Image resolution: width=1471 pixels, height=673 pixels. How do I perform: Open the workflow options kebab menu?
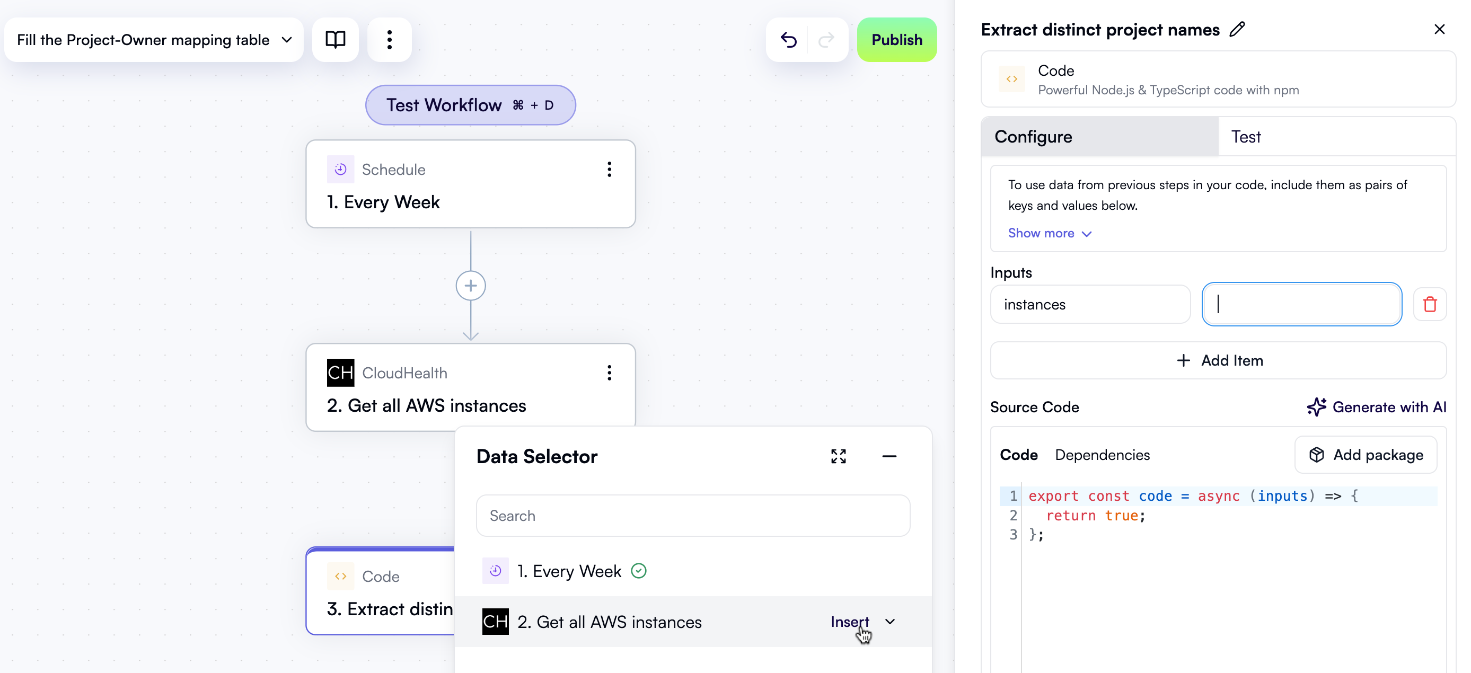390,39
